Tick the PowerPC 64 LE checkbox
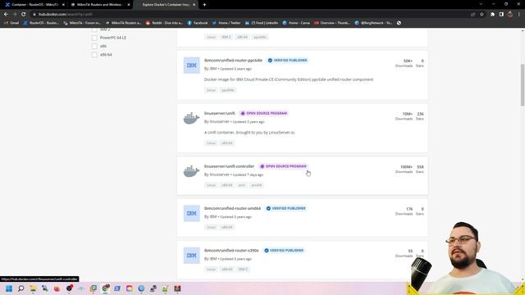The image size is (525, 295). click(94, 38)
